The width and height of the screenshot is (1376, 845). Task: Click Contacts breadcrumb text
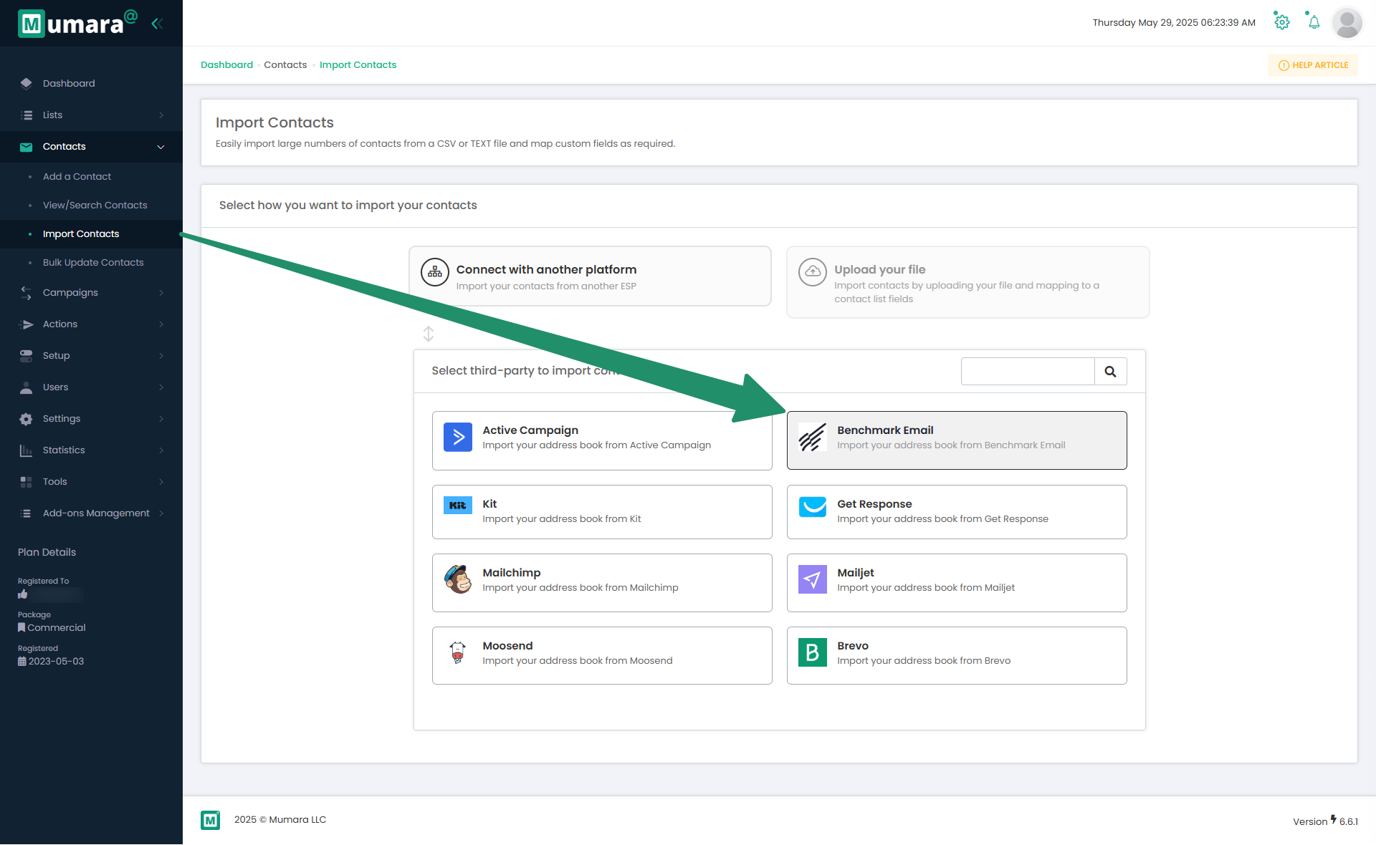[x=285, y=65]
